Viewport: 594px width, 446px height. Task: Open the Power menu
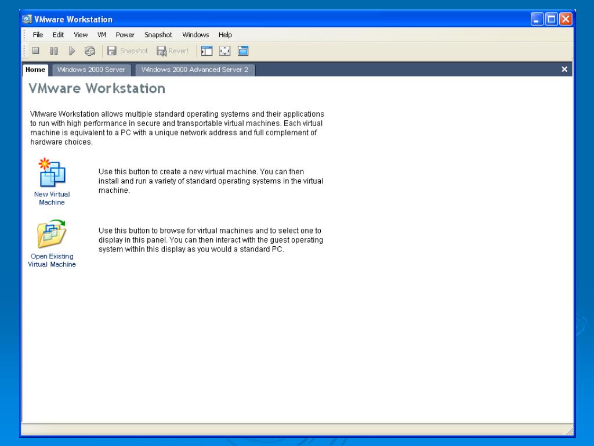(125, 35)
